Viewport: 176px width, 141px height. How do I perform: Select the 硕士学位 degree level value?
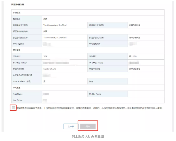pos(133,56)
